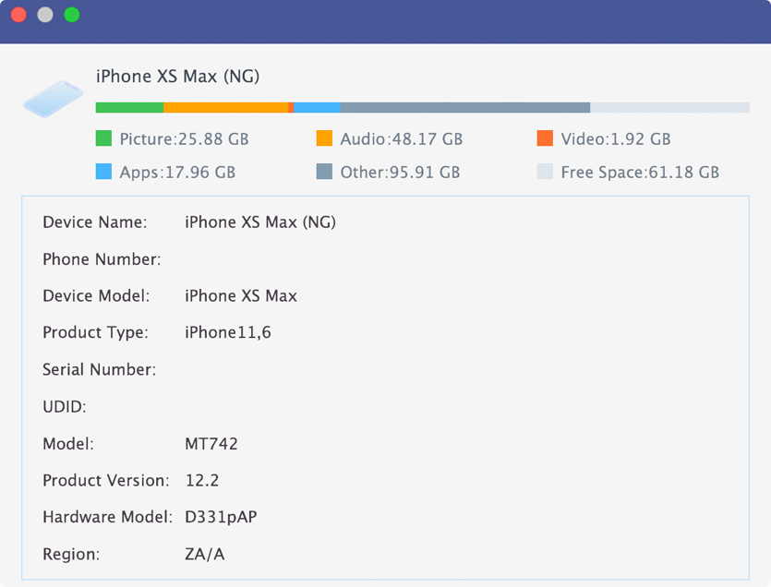Click the Product Type value iPhone11,6
771x587 pixels.
(x=228, y=332)
